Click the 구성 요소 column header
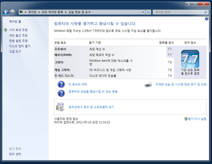Screen dimensions: 212x164 [60, 43]
